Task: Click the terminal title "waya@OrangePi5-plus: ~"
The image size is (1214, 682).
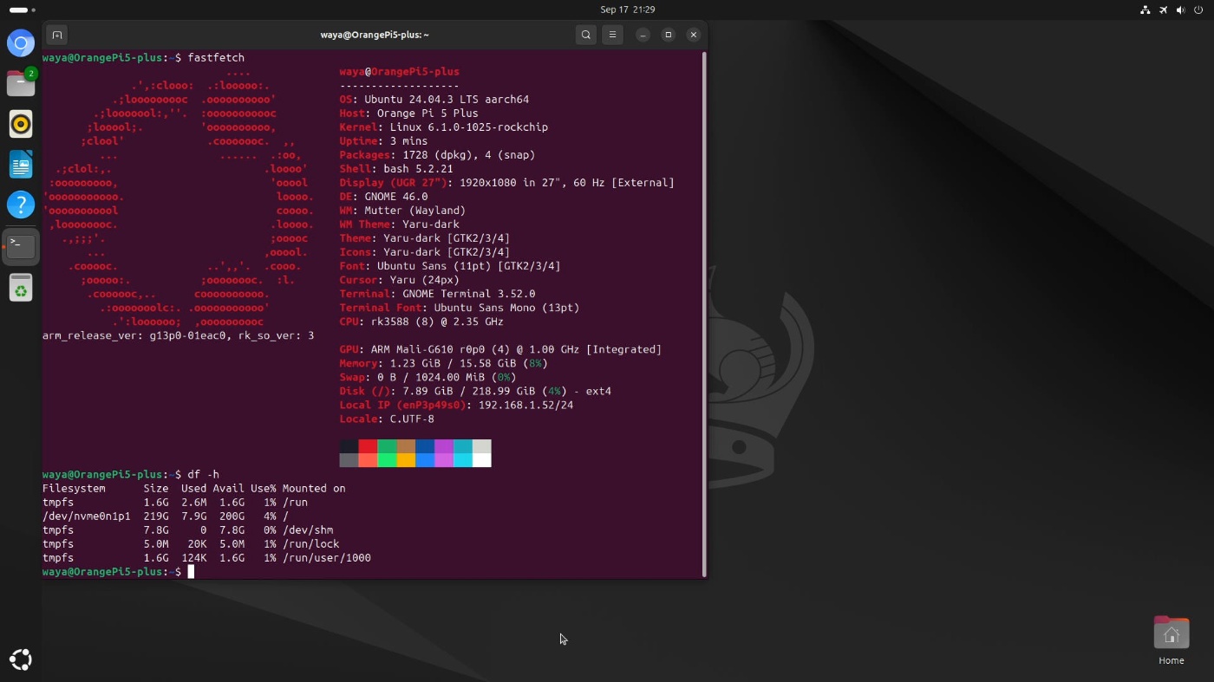Action: pyautogui.click(x=375, y=35)
